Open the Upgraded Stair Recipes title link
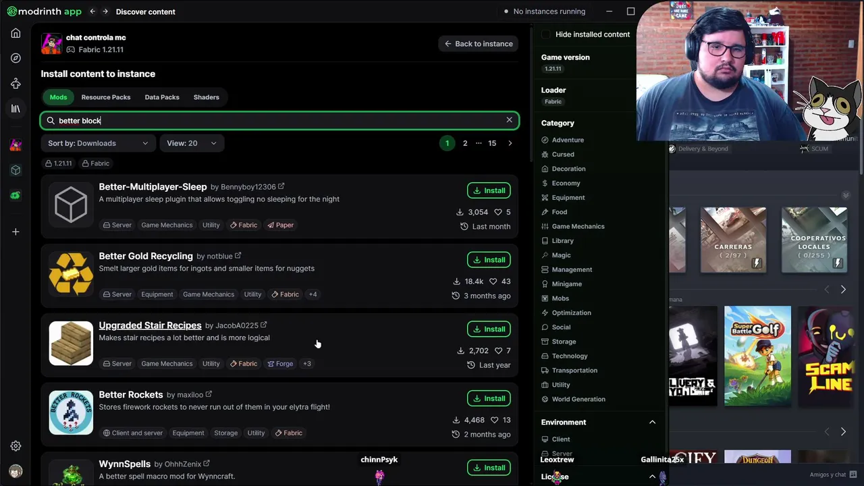This screenshot has width=864, height=486. click(x=150, y=325)
